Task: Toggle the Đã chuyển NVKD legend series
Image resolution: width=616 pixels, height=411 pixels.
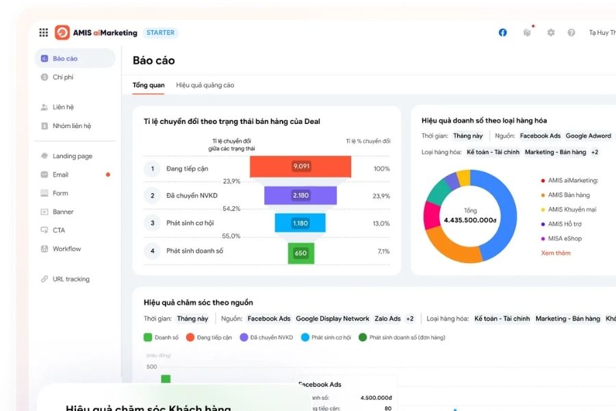Action: [x=266, y=338]
